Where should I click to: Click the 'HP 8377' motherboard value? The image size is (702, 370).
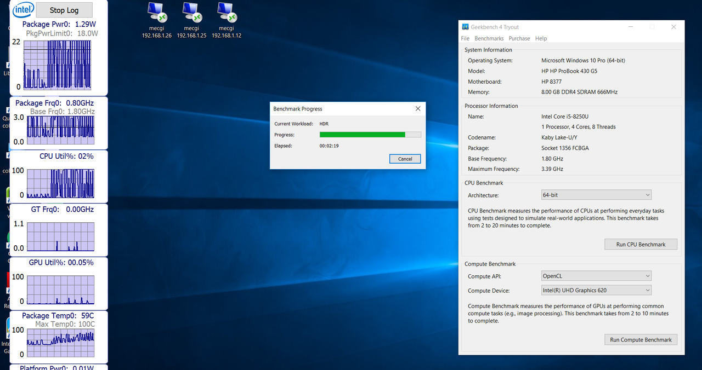pos(552,82)
